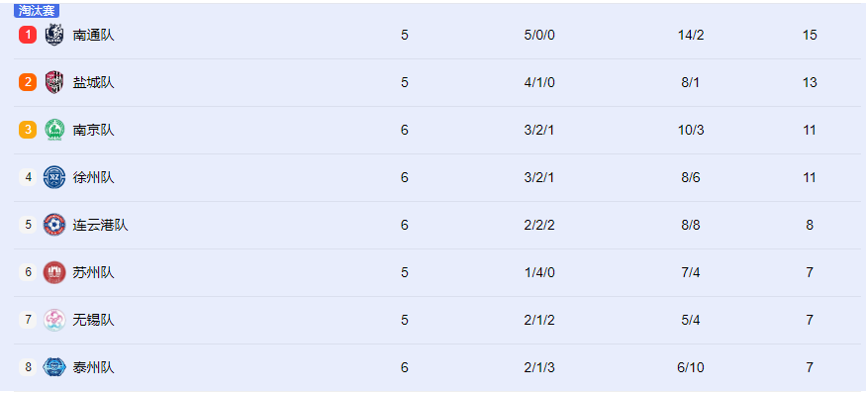Click the pink 无锡队 team logo

coord(54,320)
